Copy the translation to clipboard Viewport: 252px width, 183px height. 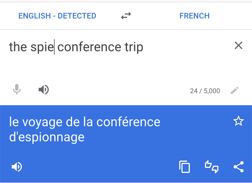click(185, 167)
